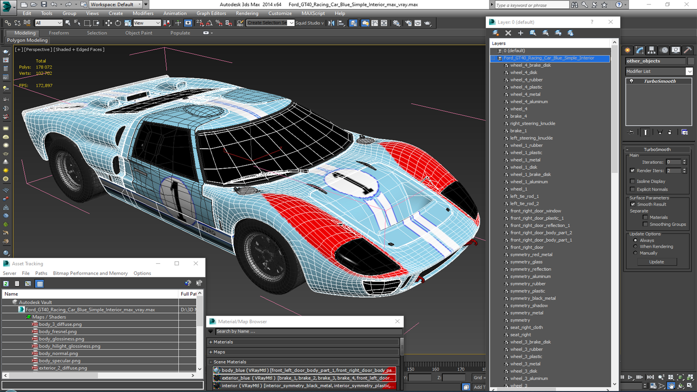Collapse the Ford_GT40_Racing_Car_Blue_Simple_Interior layer

[493, 58]
